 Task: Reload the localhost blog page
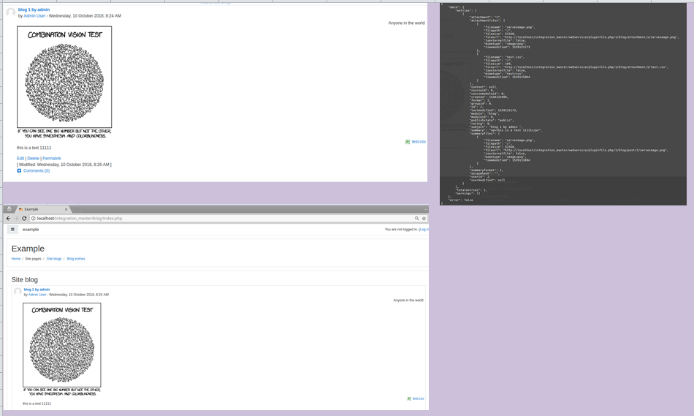(24, 219)
